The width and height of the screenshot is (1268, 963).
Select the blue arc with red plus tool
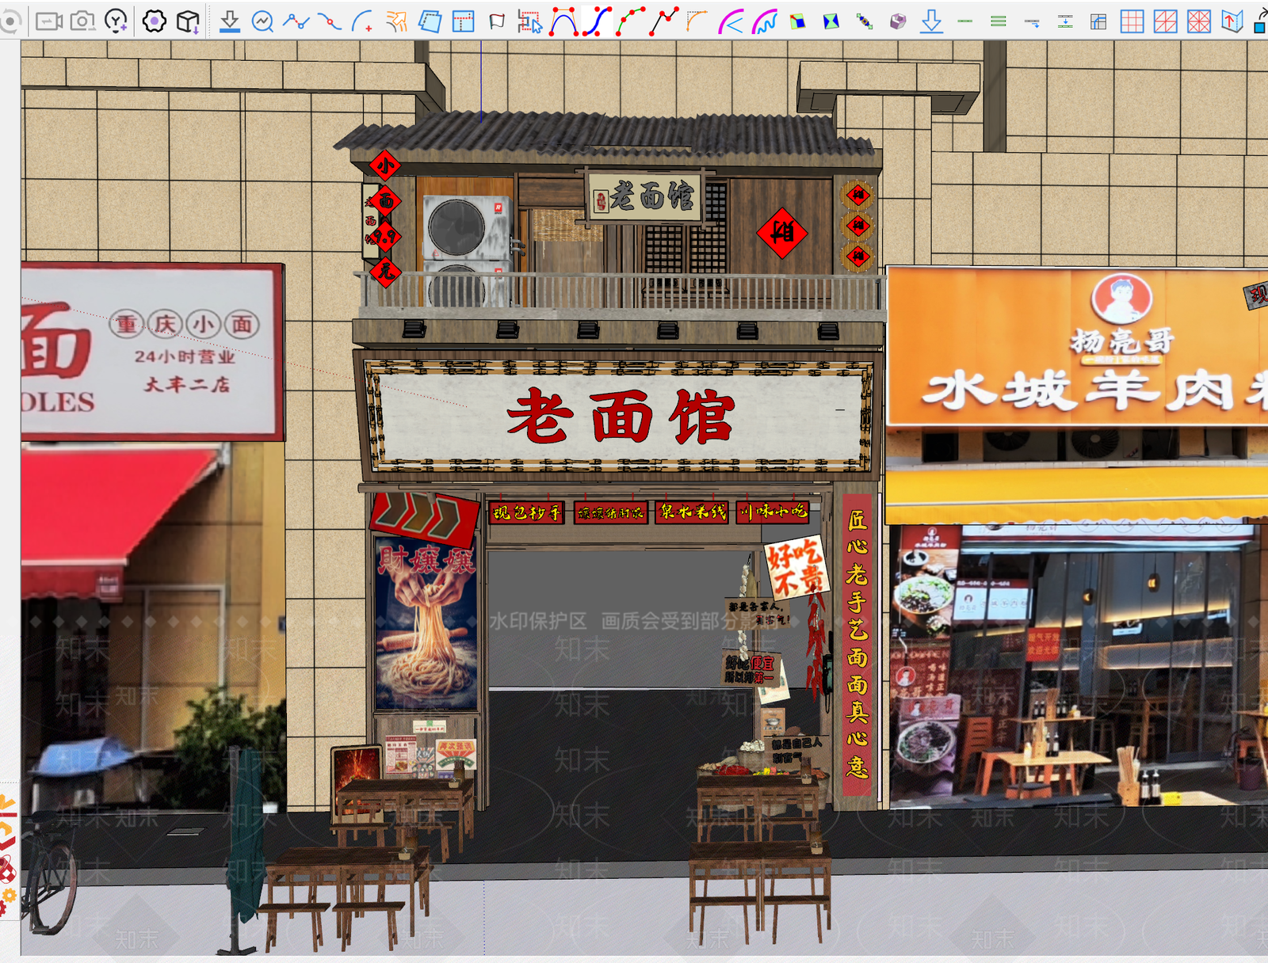(362, 21)
